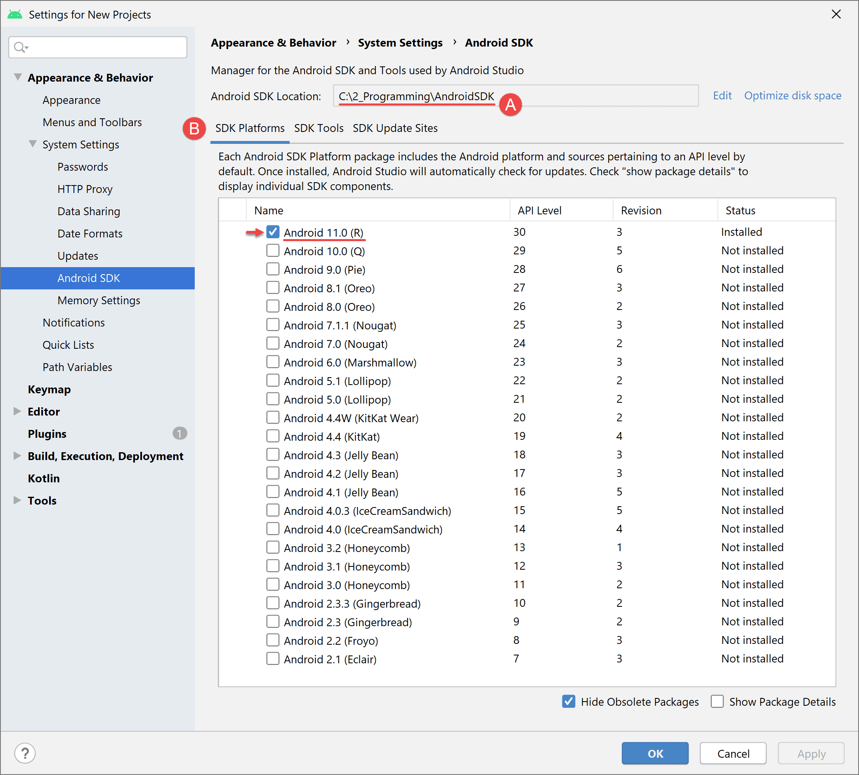The height and width of the screenshot is (775, 859).
Task: Close the Settings for New Projects dialog
Action: point(836,14)
